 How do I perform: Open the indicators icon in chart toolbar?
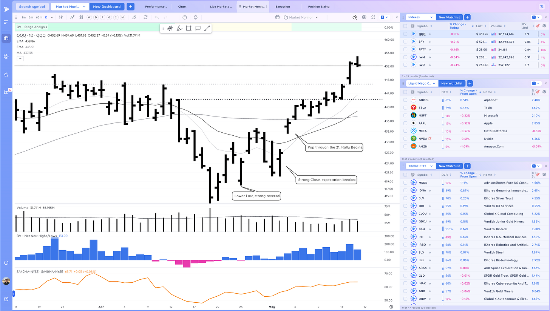(72, 17)
